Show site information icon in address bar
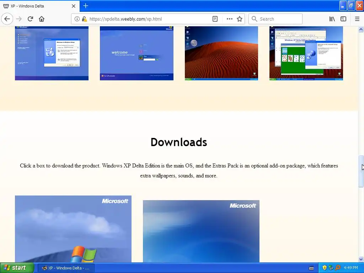Image resolution: width=364 pixels, height=273 pixels. [77, 19]
